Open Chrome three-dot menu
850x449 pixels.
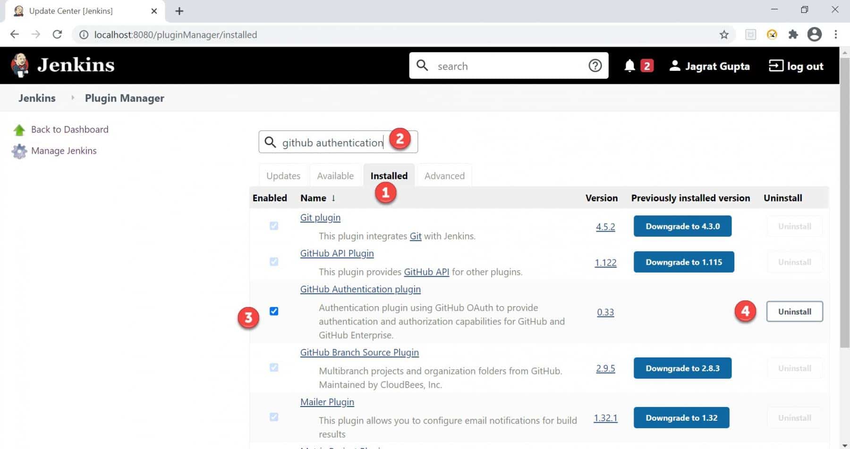(x=836, y=34)
